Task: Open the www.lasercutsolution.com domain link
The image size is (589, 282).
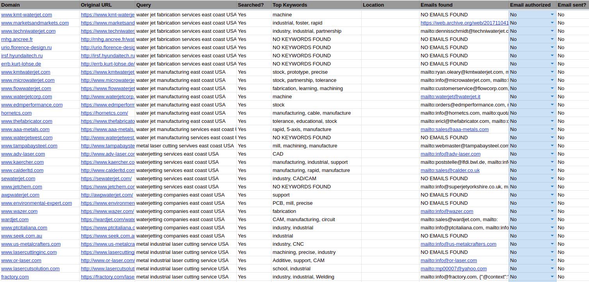Action: click(x=30, y=268)
